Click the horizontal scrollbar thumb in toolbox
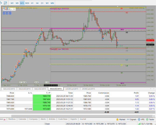Image resolution: width=156 pixels, height=125 pixels. click(x=82, y=116)
